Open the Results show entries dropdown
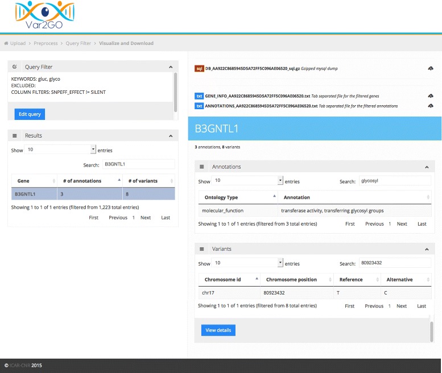 [x=60, y=150]
